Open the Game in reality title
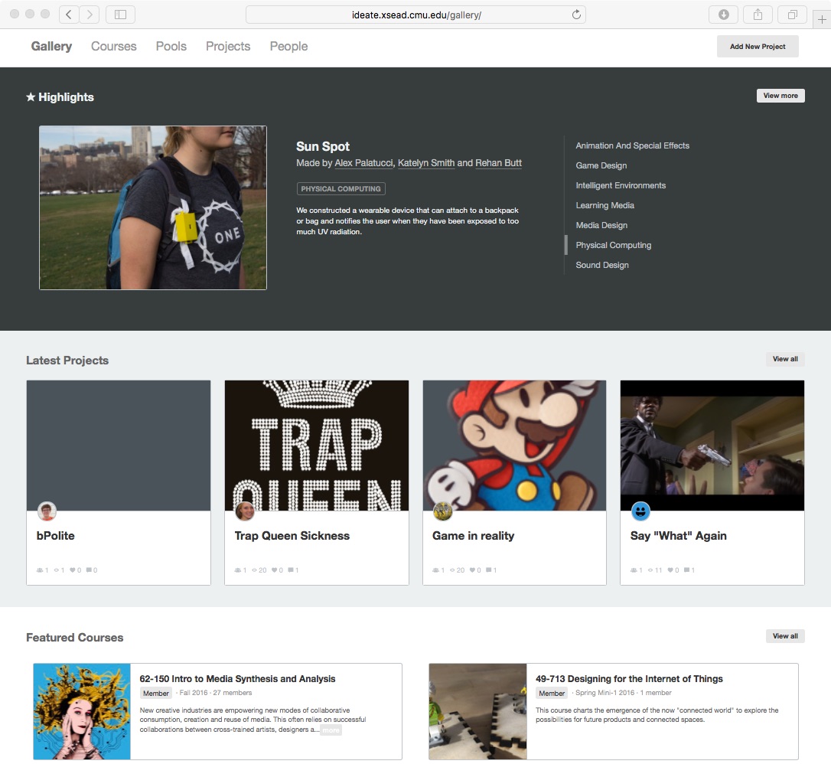The width and height of the screenshot is (831, 764). [473, 536]
